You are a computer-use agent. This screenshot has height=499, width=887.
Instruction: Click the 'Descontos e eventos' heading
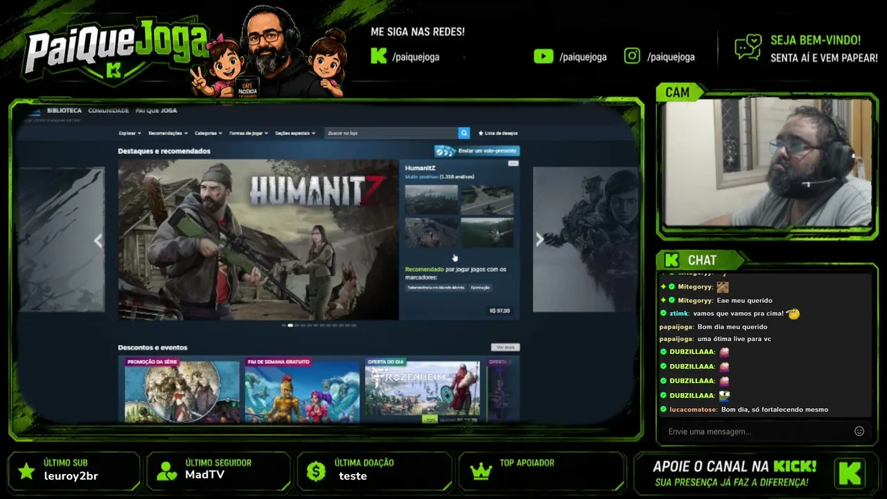click(x=152, y=347)
